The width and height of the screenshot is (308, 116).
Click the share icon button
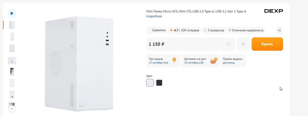point(279,30)
